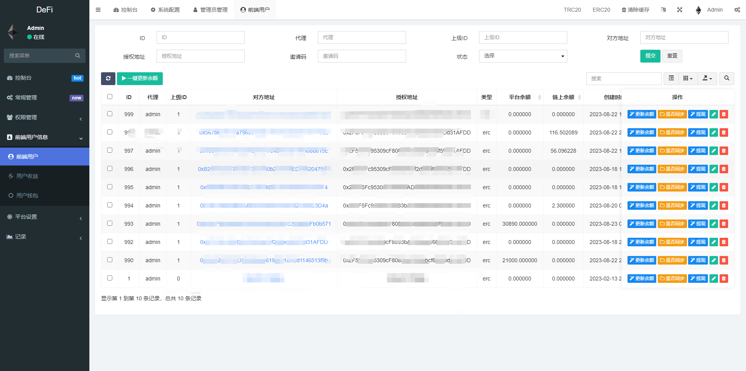Click the green 提交 button

[650, 56]
